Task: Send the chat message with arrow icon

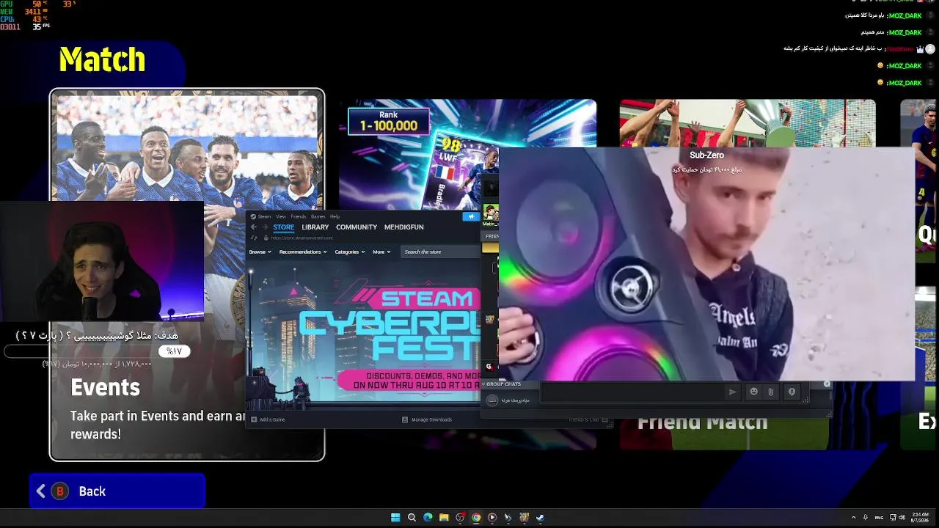Action: pyautogui.click(x=732, y=392)
